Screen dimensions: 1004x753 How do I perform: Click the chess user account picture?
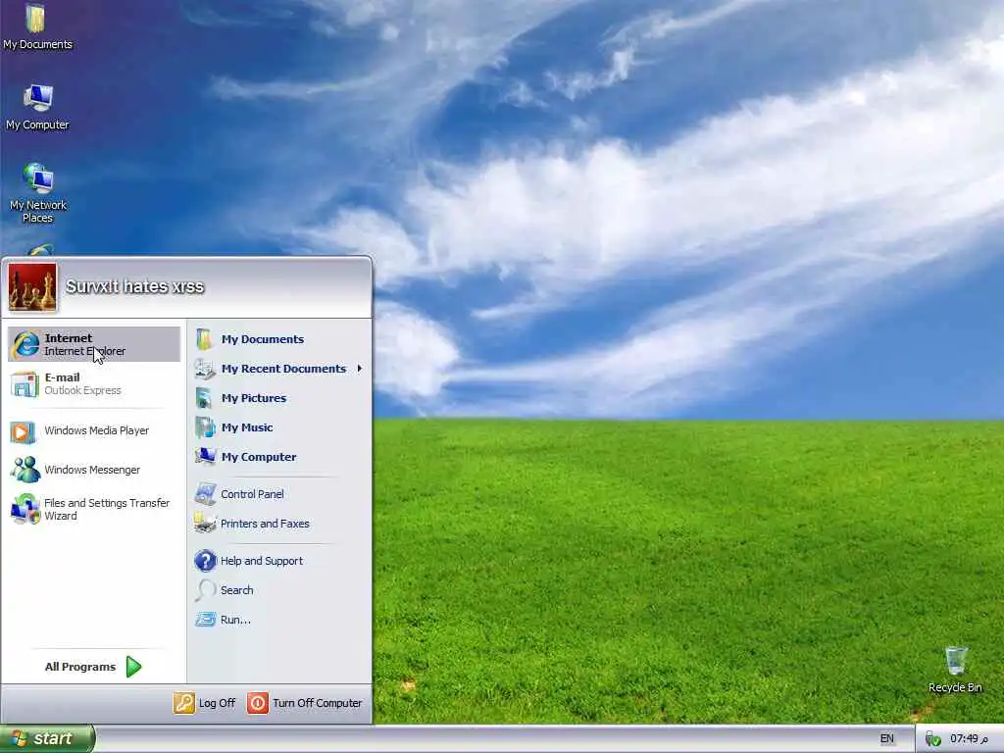[32, 287]
